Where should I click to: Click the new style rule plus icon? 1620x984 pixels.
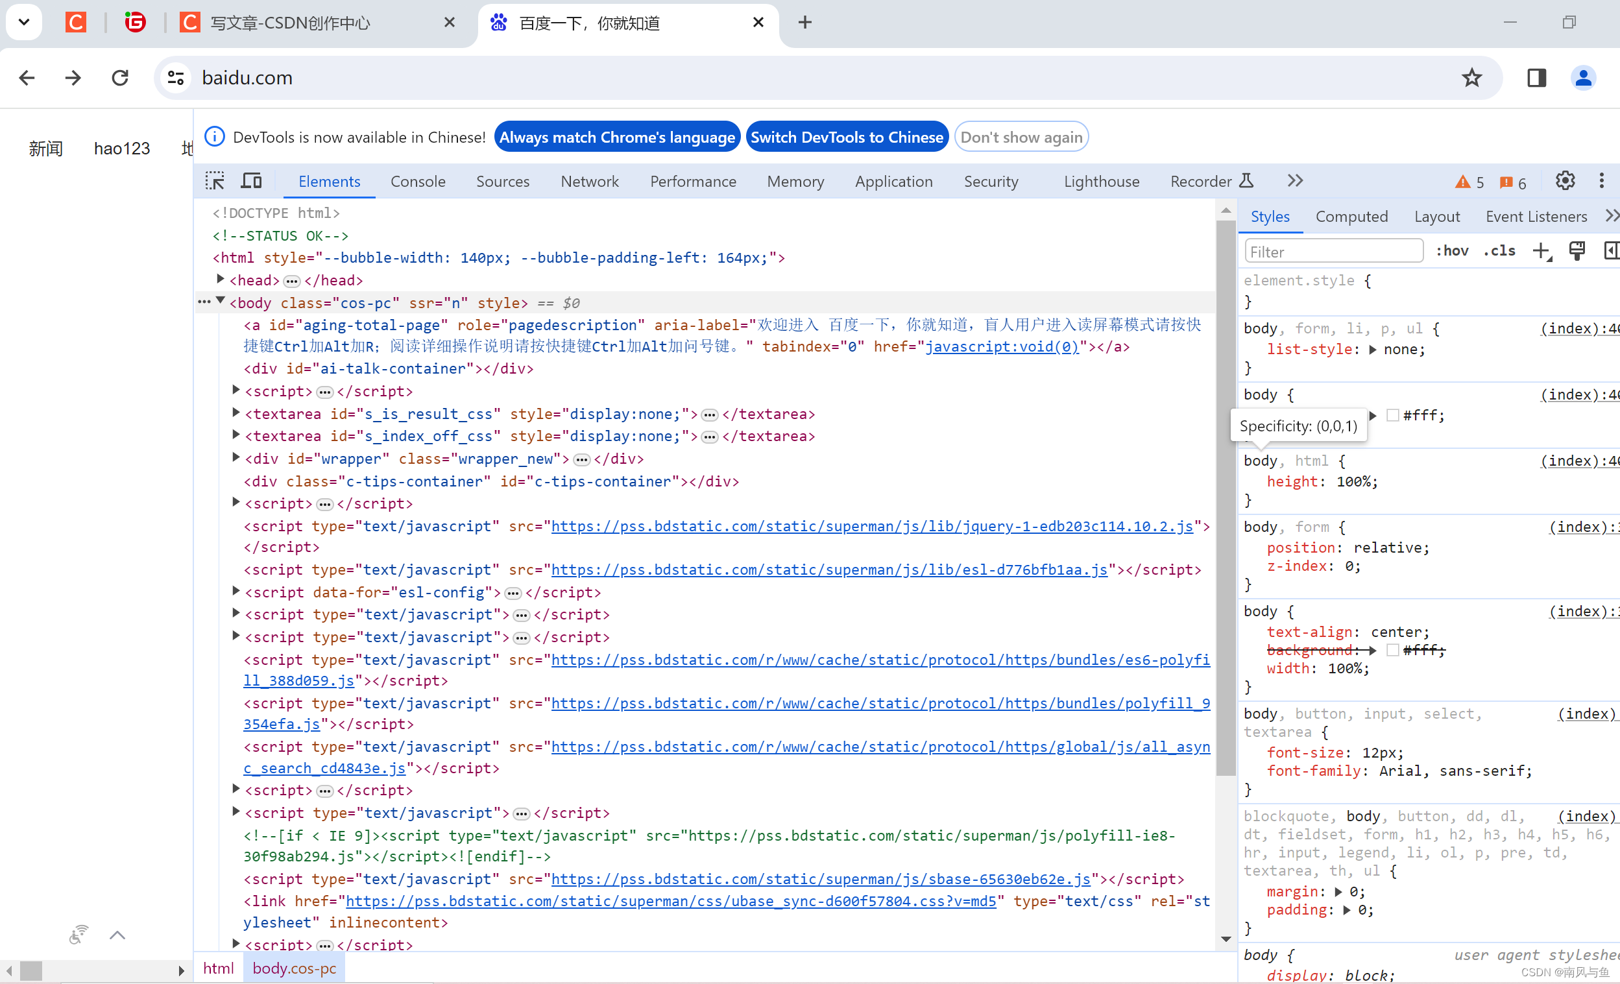tap(1541, 251)
